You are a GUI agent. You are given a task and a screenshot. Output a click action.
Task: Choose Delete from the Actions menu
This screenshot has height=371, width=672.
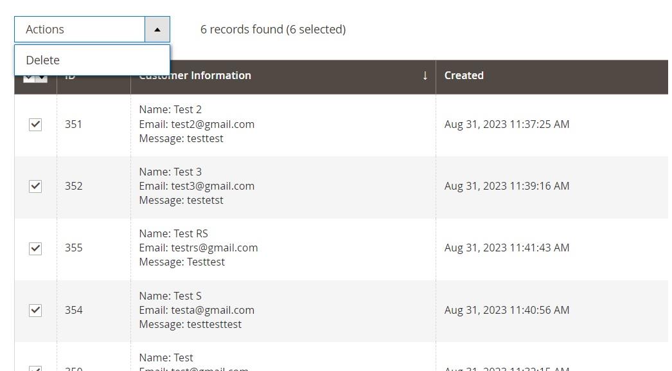pos(43,60)
